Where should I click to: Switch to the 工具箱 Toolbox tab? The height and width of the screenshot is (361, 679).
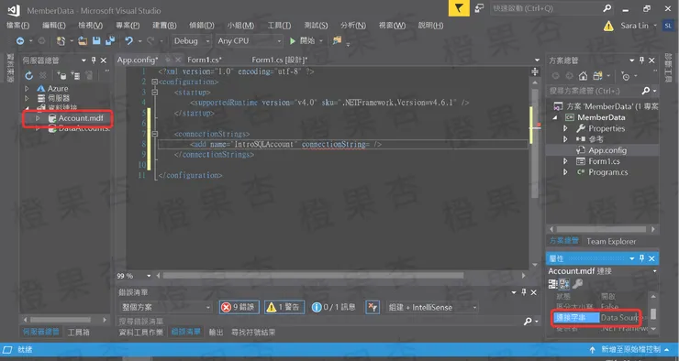tap(78, 332)
